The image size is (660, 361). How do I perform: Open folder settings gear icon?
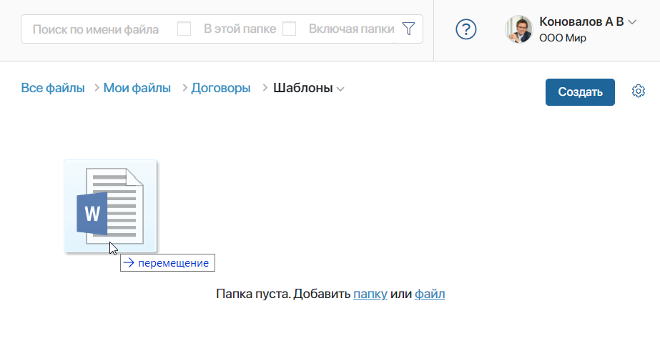[638, 91]
